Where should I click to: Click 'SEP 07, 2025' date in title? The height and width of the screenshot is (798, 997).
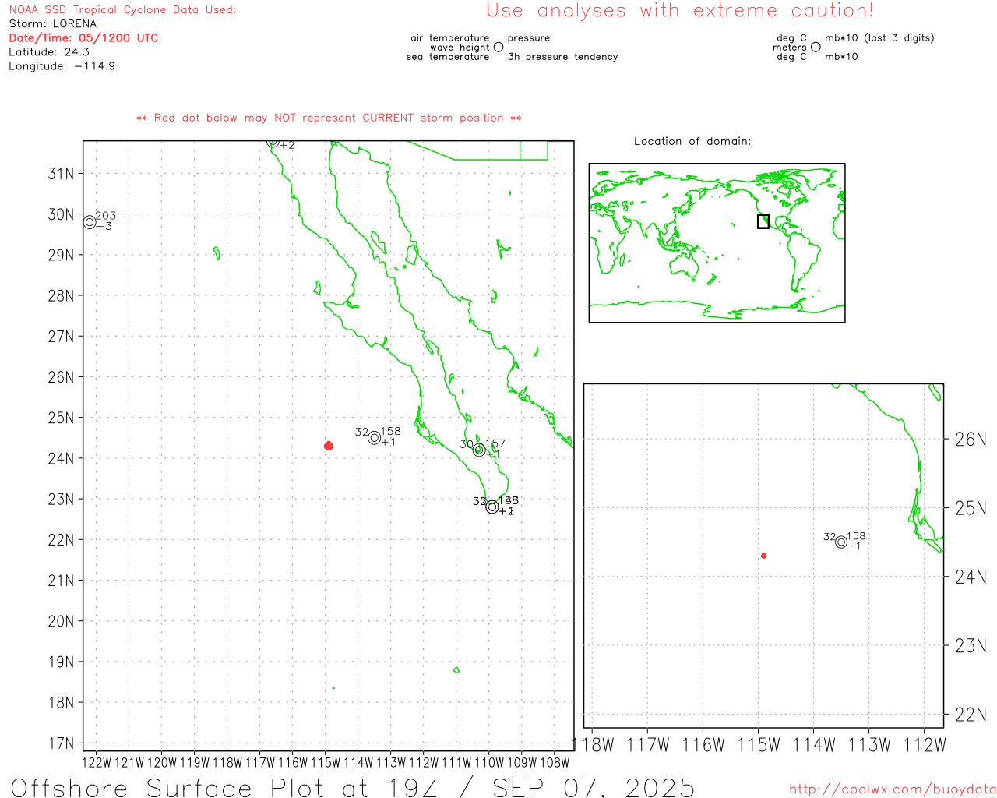[x=594, y=787]
